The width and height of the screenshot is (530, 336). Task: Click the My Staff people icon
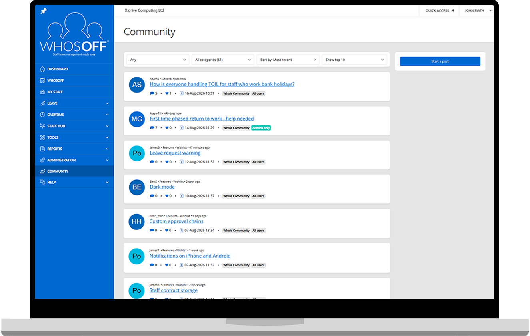click(43, 92)
